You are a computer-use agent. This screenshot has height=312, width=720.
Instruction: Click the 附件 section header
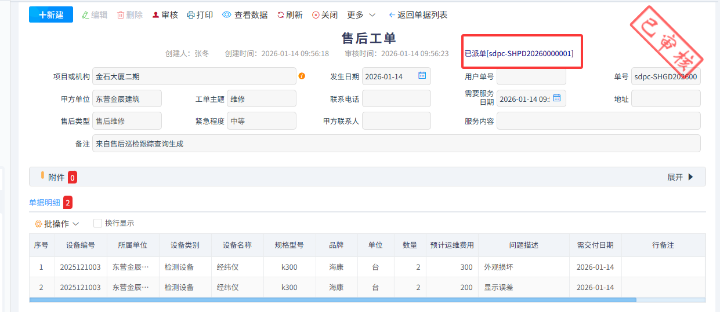56,177
